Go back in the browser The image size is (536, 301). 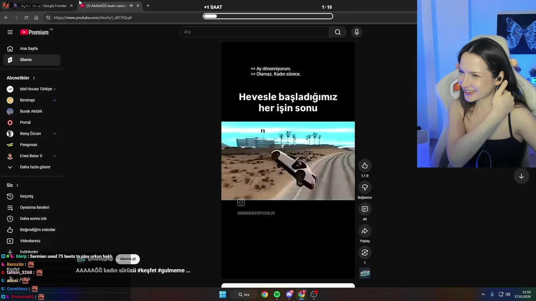[x=6, y=18]
